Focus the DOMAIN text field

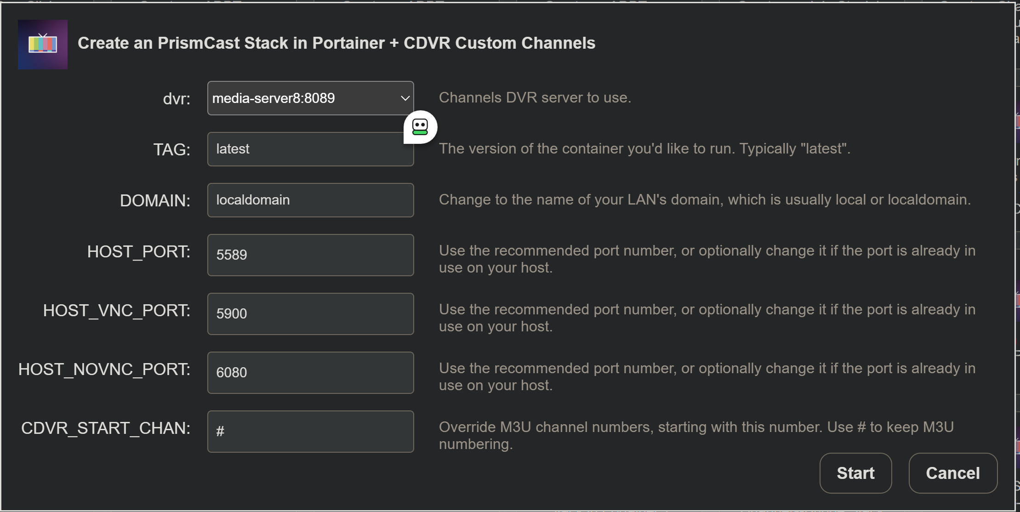pyautogui.click(x=310, y=200)
